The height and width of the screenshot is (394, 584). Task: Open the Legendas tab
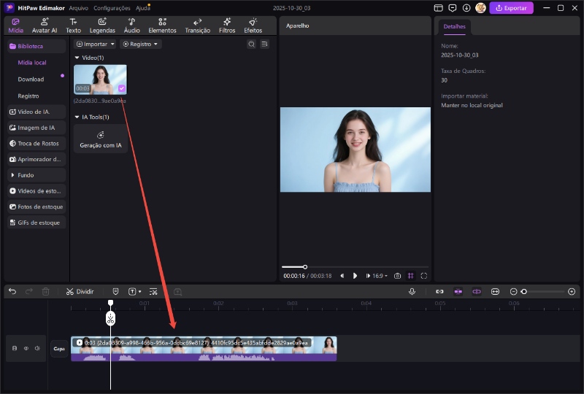click(x=102, y=26)
